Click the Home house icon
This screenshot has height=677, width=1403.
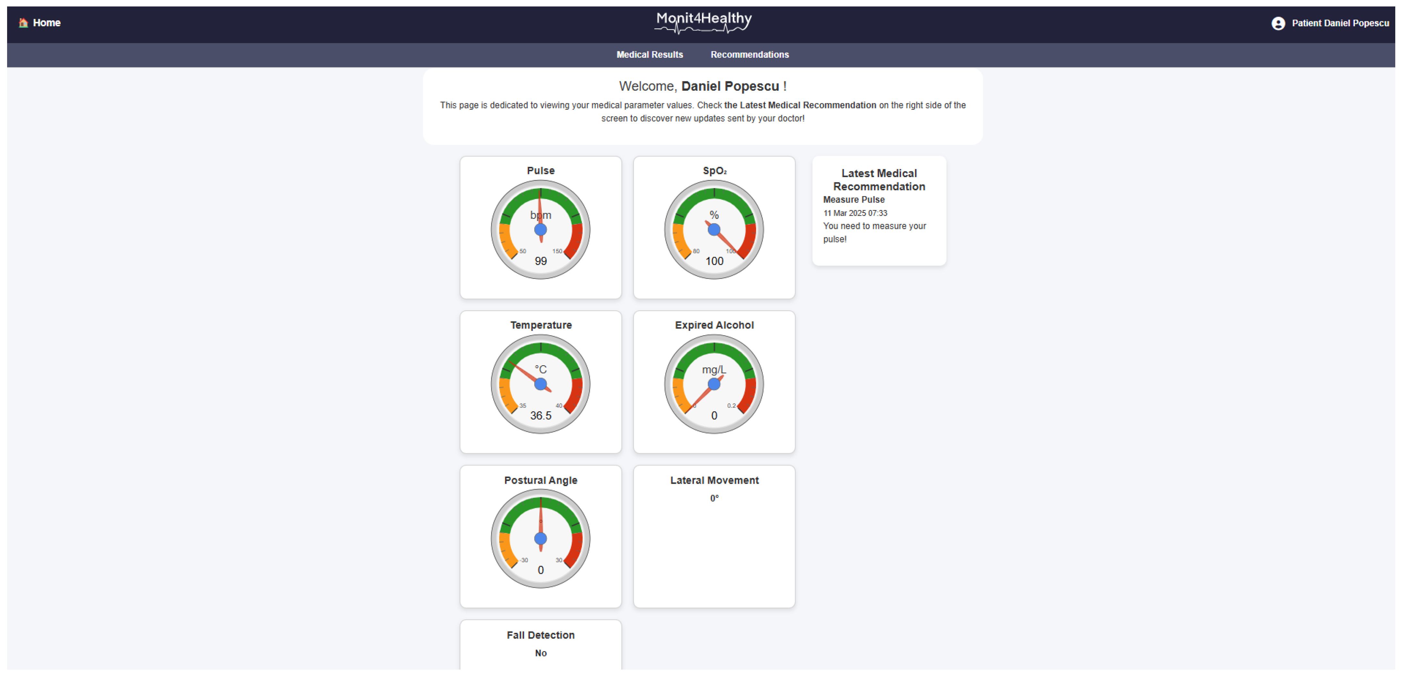[23, 23]
